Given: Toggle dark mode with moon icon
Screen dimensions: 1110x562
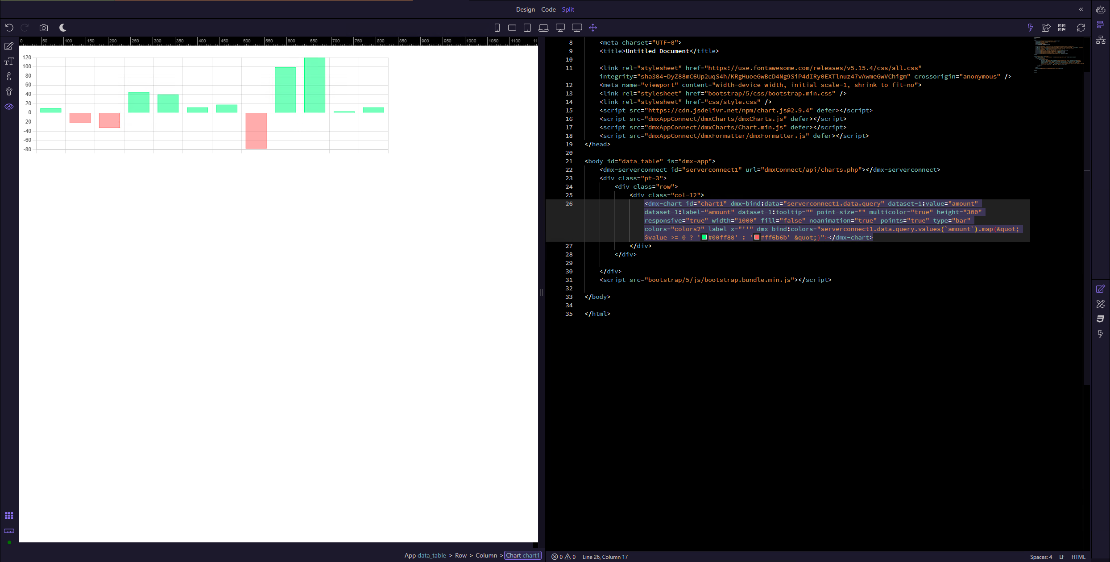Looking at the screenshot, I should (x=63, y=28).
